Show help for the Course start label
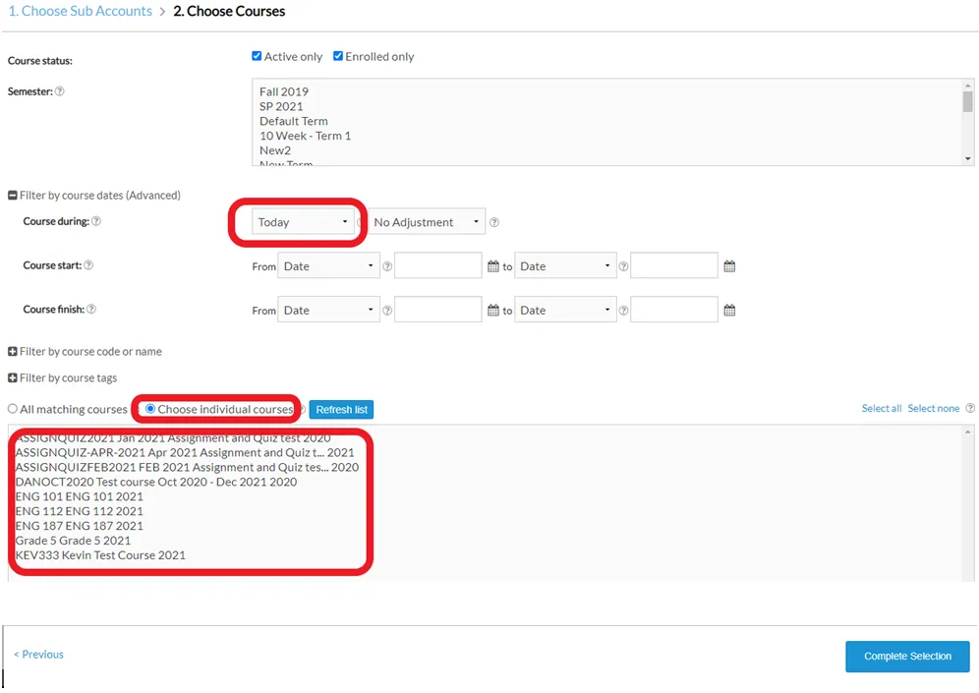 coord(88,265)
